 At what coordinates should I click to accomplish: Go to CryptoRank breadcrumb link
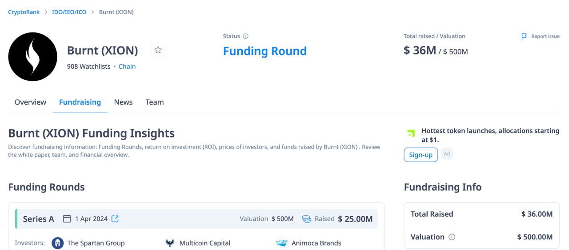(x=24, y=12)
